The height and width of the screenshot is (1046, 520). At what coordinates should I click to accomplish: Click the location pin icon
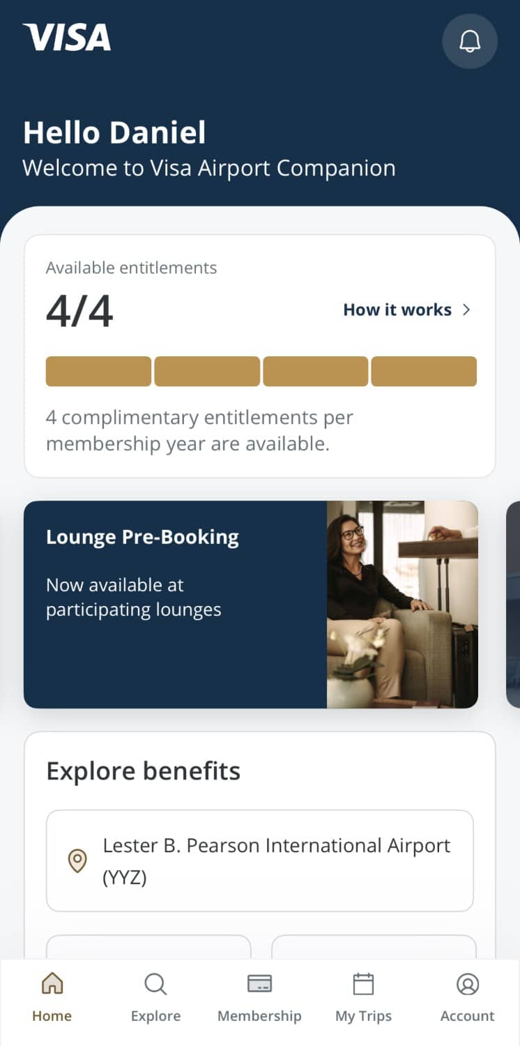(x=77, y=861)
